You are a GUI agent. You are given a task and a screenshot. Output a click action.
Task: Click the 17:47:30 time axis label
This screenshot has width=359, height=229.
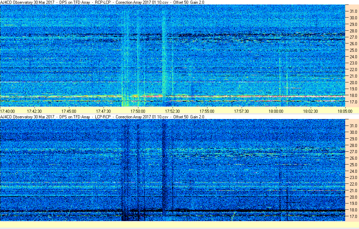coord(104,111)
